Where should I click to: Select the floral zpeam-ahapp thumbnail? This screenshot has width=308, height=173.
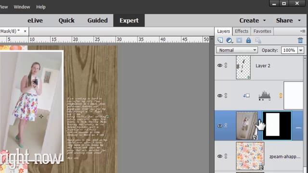coord(250,156)
